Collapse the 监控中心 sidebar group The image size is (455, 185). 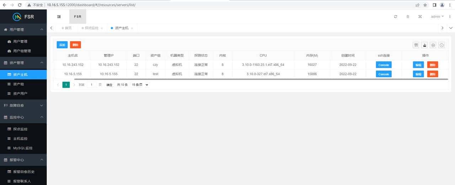click(23, 117)
